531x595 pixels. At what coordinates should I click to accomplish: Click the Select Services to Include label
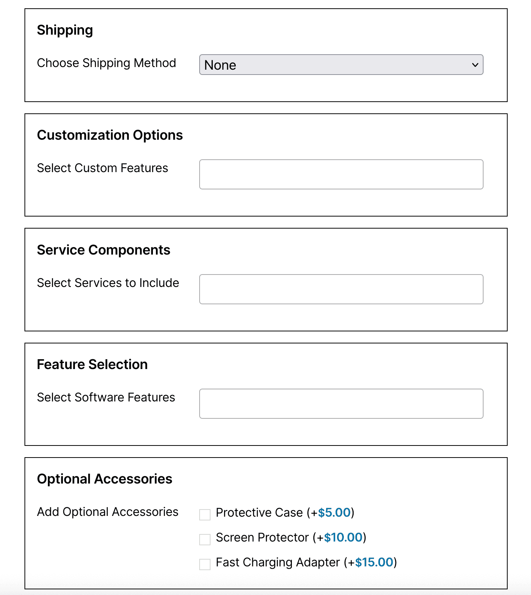108,283
